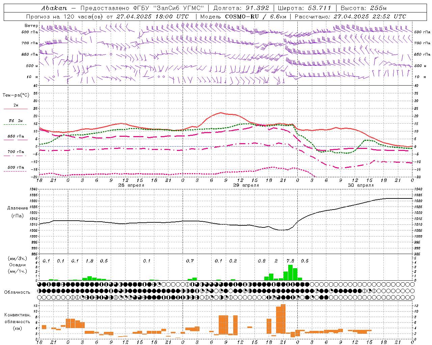Click the (мм/3ч.) precipitation unit label

(18, 258)
